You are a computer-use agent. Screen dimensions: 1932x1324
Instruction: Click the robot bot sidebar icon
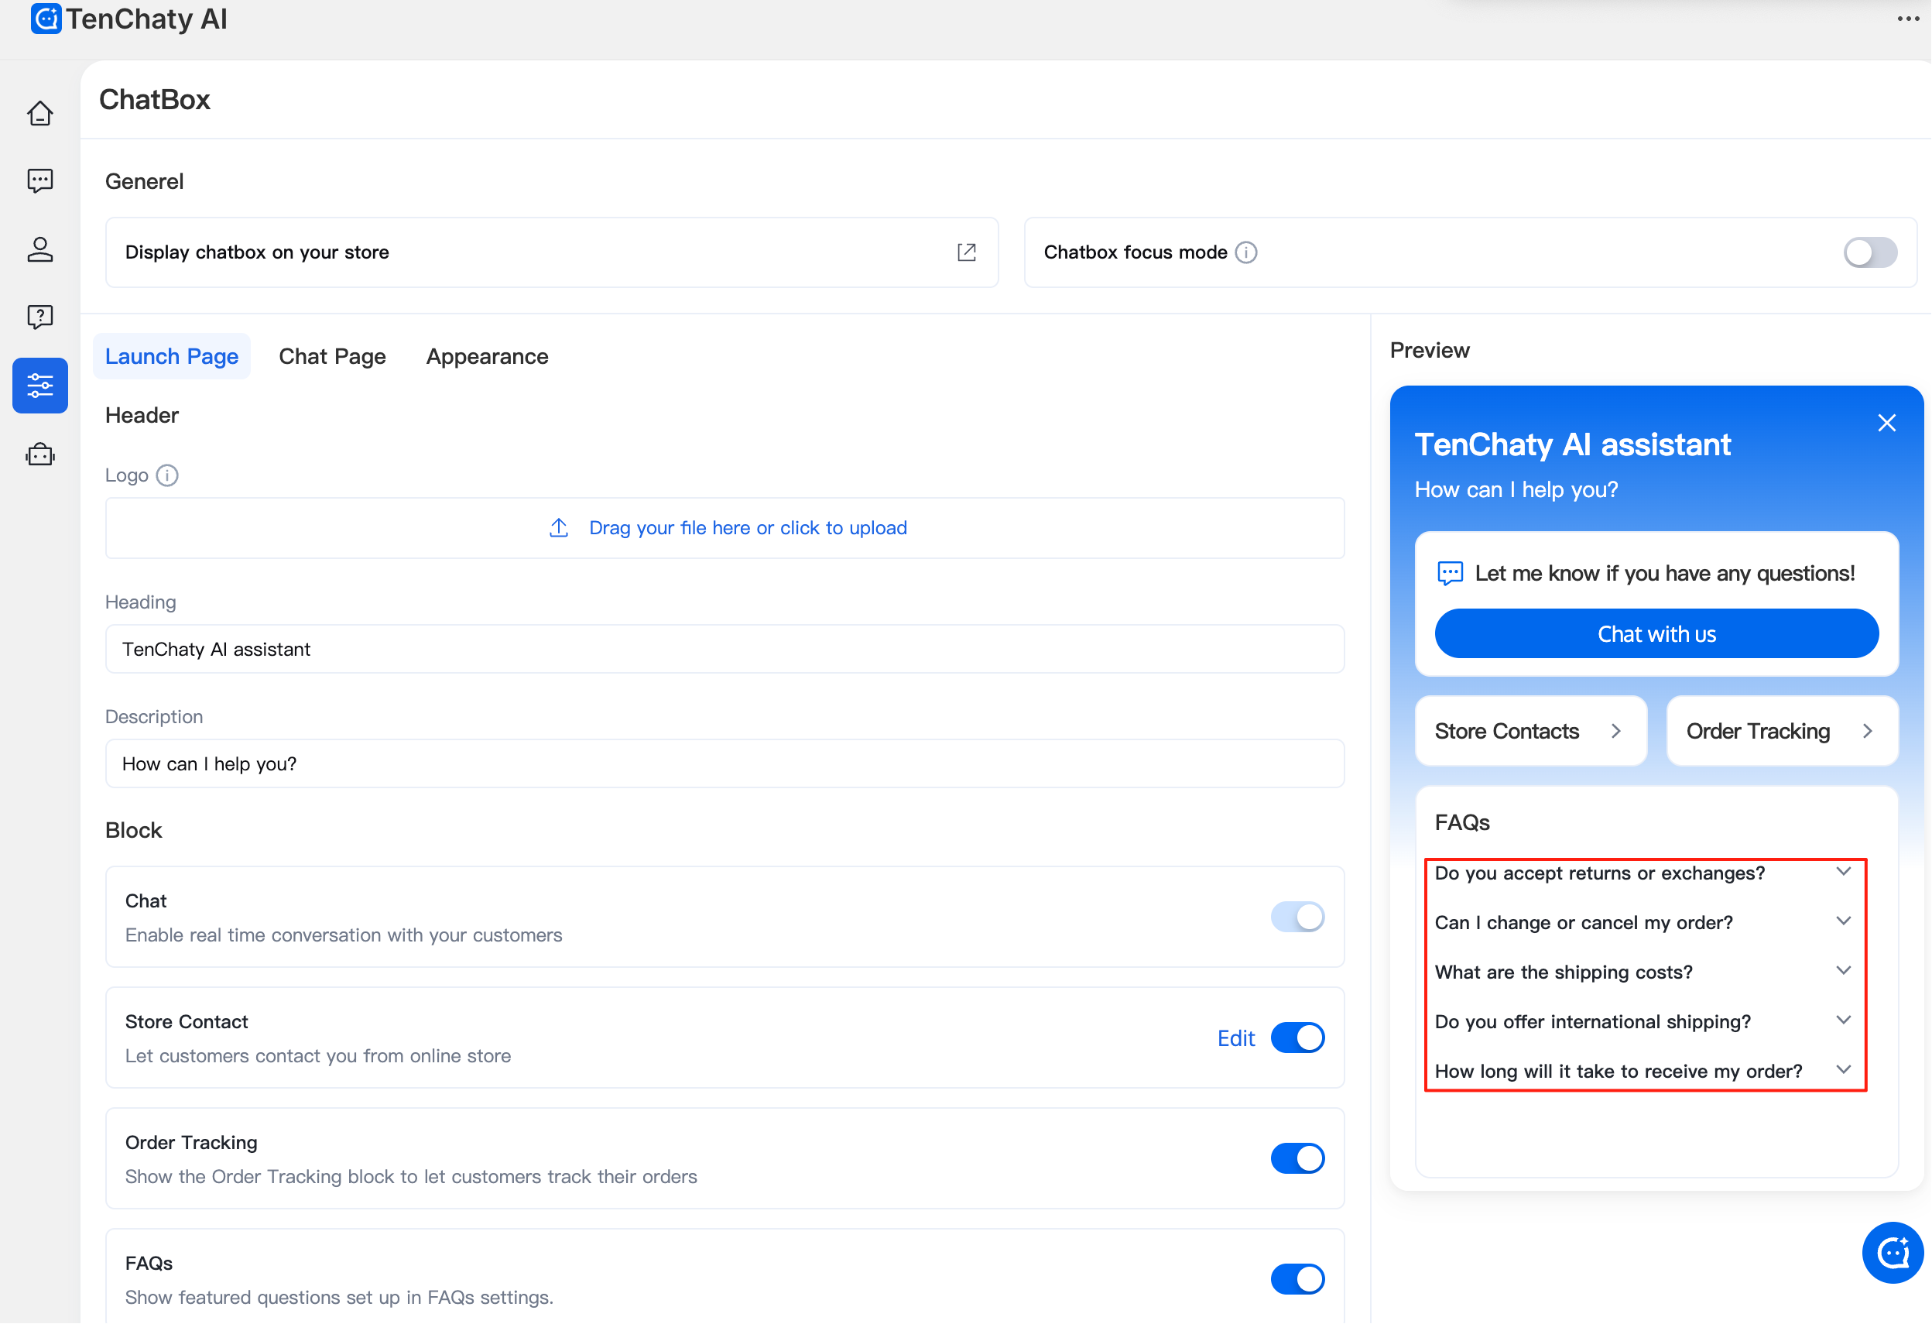click(x=40, y=455)
